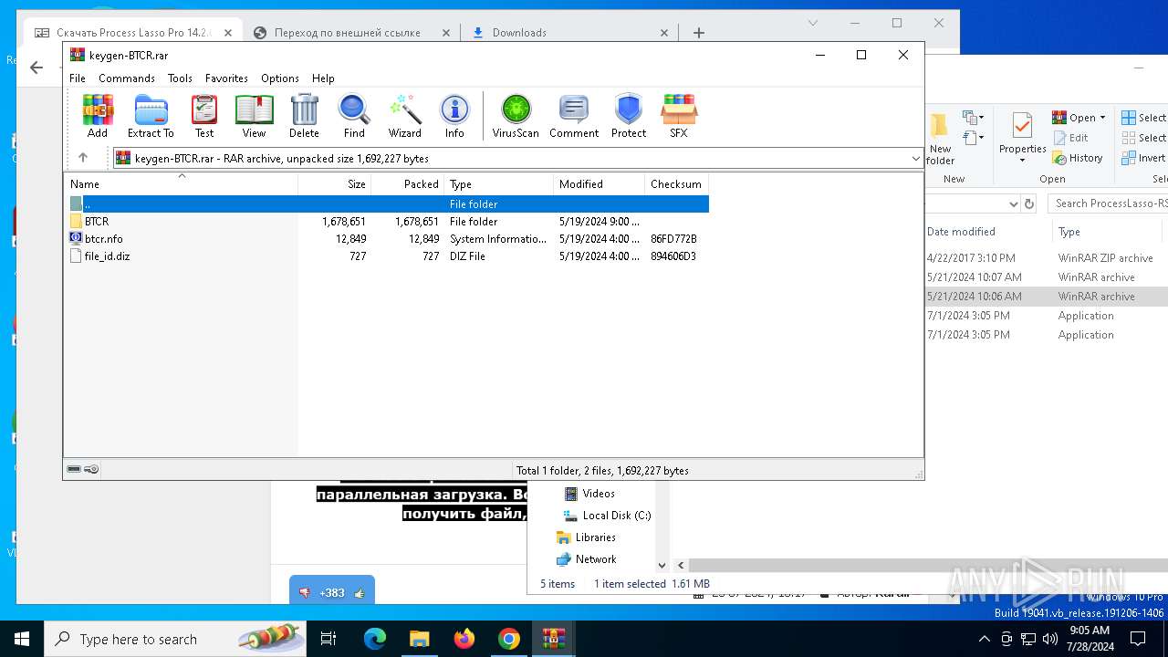Viewport: 1168px width, 657px height.
Task: Sort by the Name column header
Action: point(181,183)
